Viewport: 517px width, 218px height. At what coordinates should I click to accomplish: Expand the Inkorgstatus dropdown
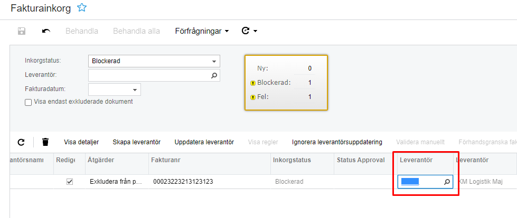[214, 61]
